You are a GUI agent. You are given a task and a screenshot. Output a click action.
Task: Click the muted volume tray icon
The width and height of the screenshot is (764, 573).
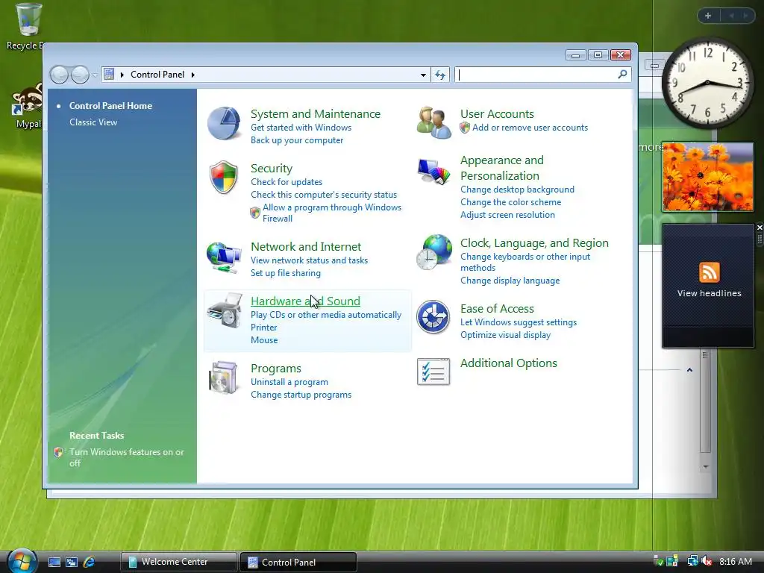tap(707, 561)
